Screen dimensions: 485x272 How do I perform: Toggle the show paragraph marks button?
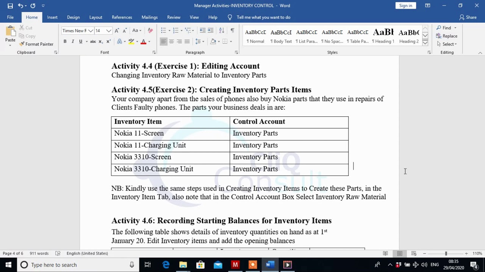(232, 31)
